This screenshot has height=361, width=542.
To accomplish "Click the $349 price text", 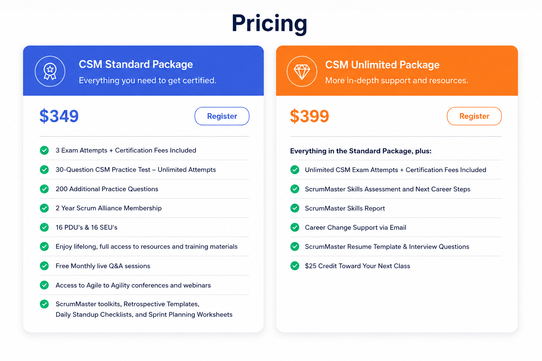I will 59,116.
